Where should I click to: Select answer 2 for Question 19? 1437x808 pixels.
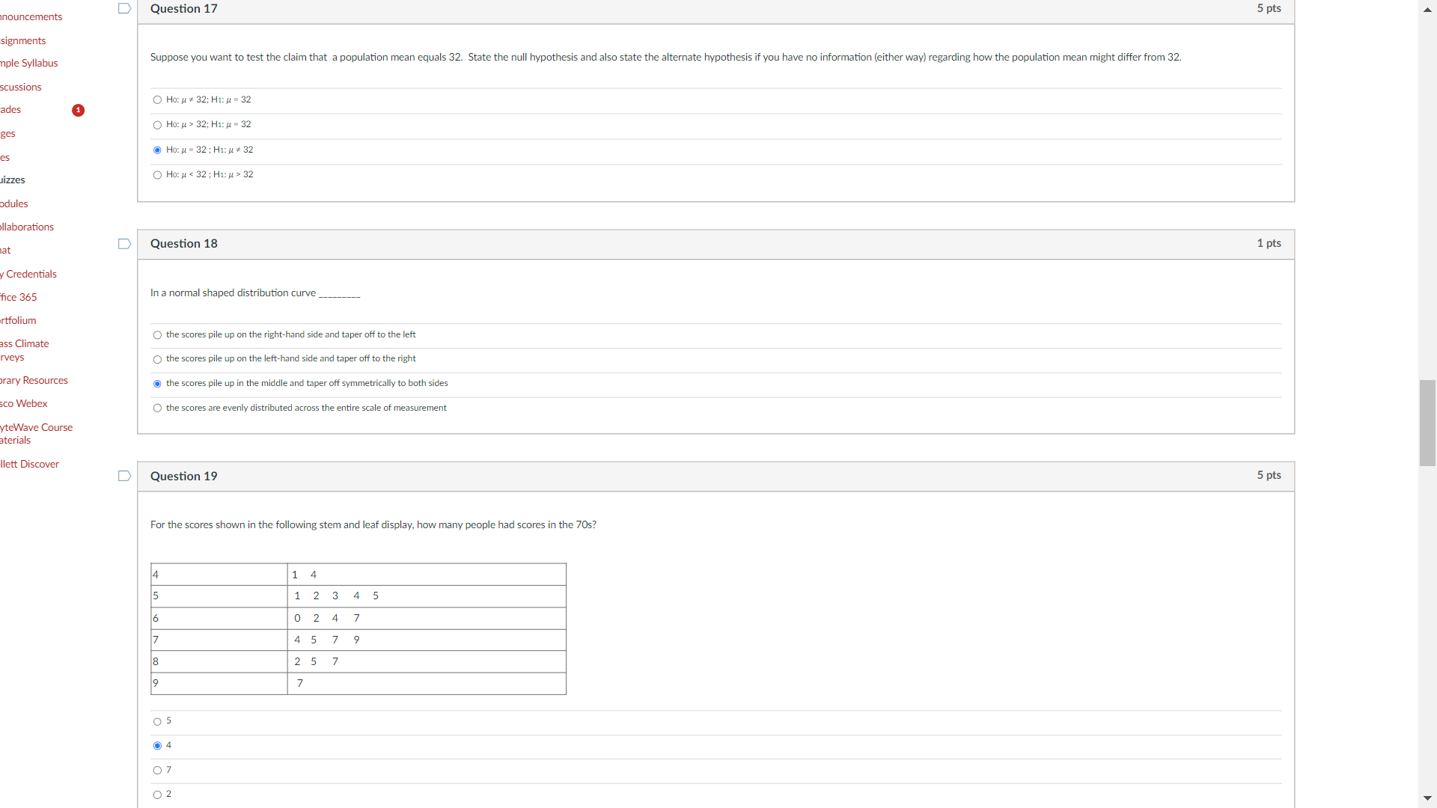click(157, 795)
